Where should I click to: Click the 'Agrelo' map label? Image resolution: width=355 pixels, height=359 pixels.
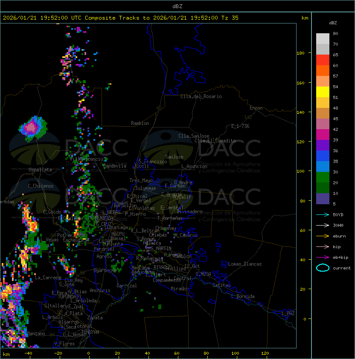pyautogui.click(x=104, y=256)
